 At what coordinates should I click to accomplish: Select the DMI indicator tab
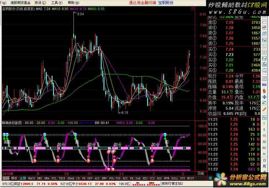[39, 178]
